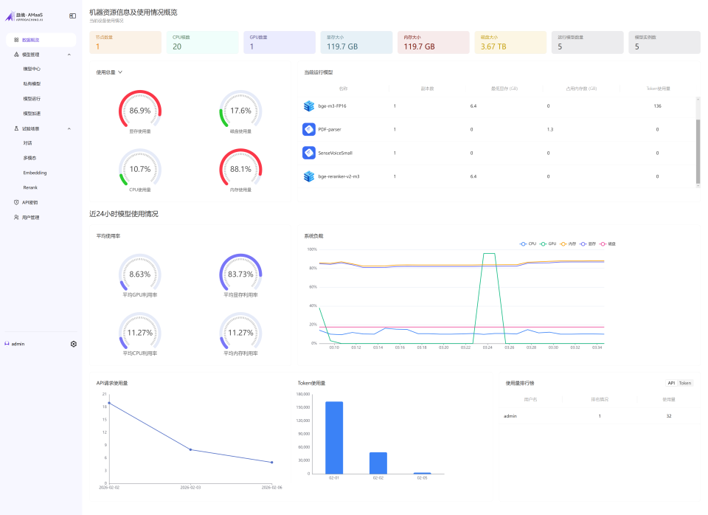Collapse the 模型管理 menu section

click(69, 55)
